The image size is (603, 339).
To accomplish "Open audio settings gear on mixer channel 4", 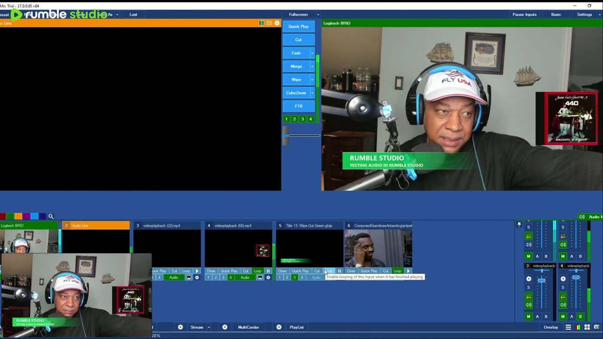I will [x=563, y=279].
